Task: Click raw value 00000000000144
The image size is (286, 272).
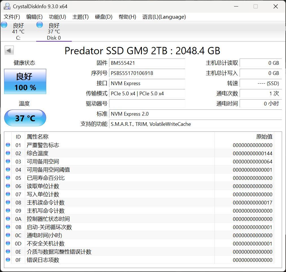Action: [x=253, y=154]
